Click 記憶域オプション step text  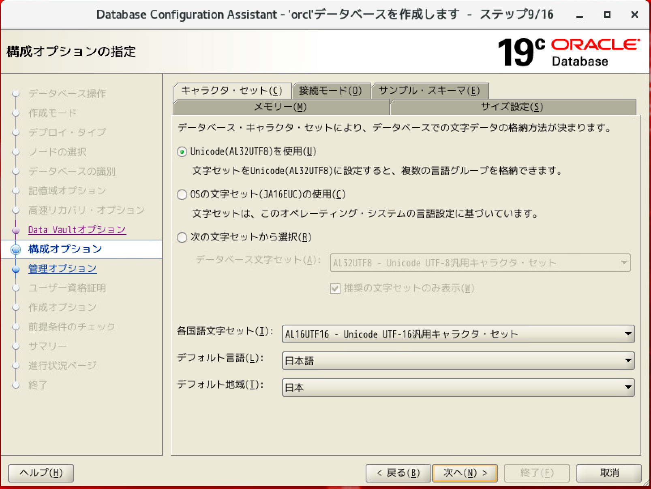pyautogui.click(x=67, y=191)
